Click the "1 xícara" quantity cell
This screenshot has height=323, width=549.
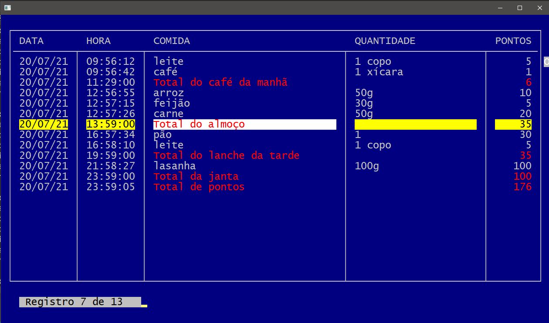point(379,72)
